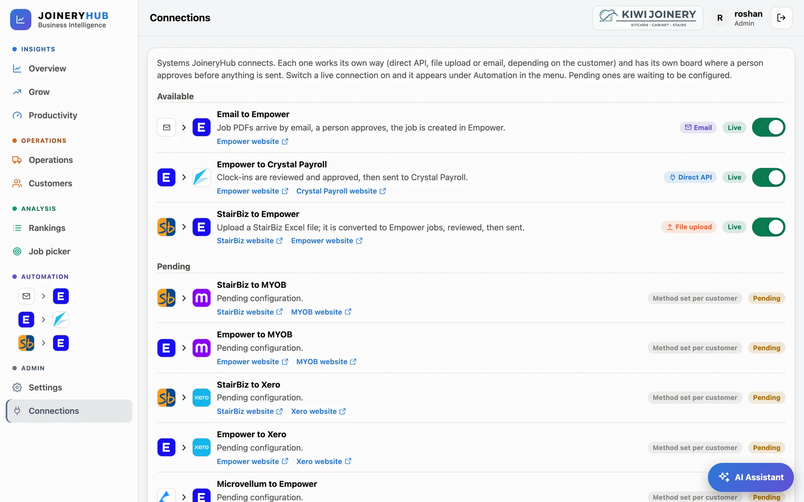Click the Direct API badge
The height and width of the screenshot is (502, 804).
[x=690, y=177]
